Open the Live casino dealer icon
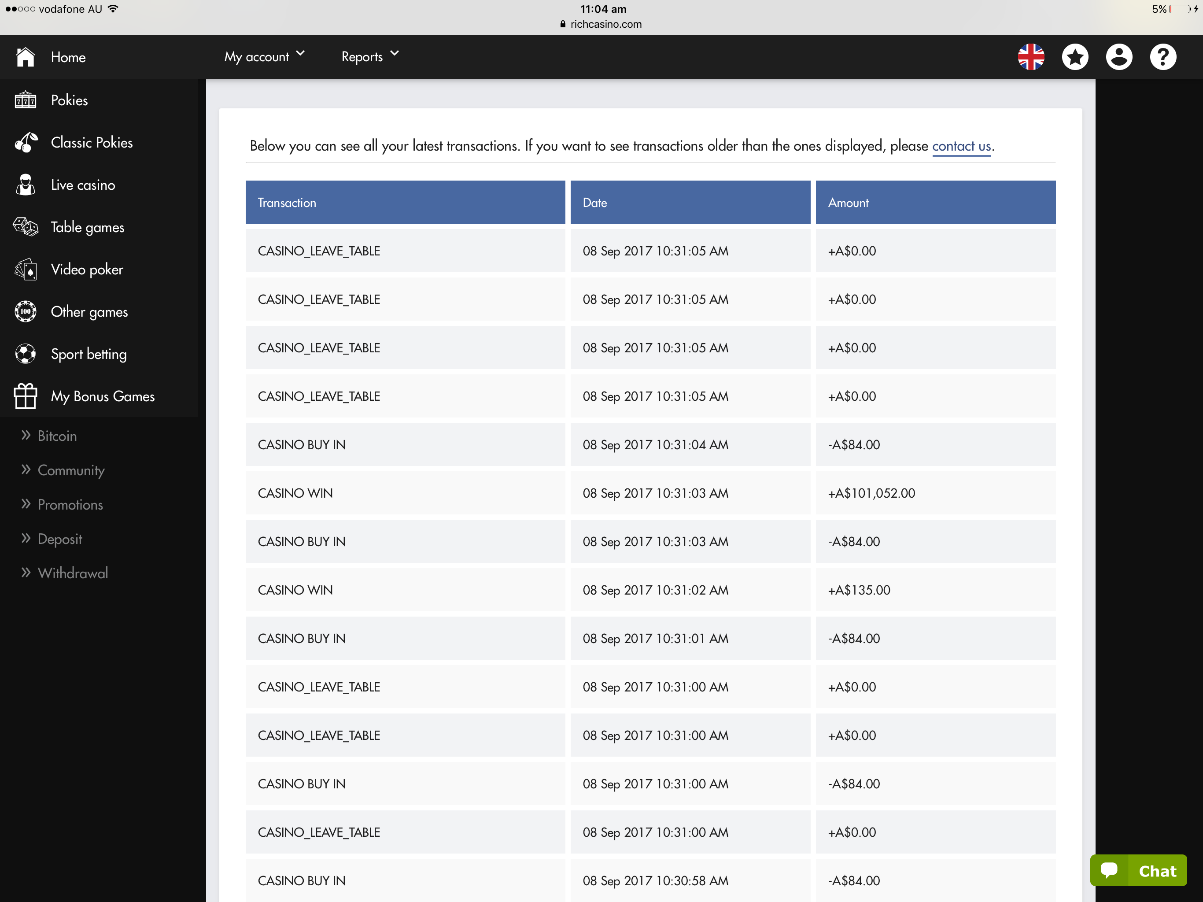 click(x=25, y=185)
